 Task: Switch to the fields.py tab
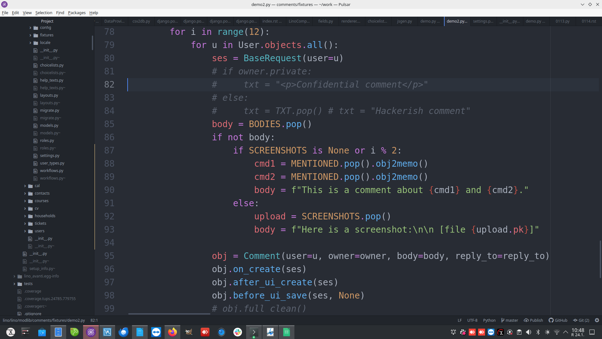coord(325,21)
